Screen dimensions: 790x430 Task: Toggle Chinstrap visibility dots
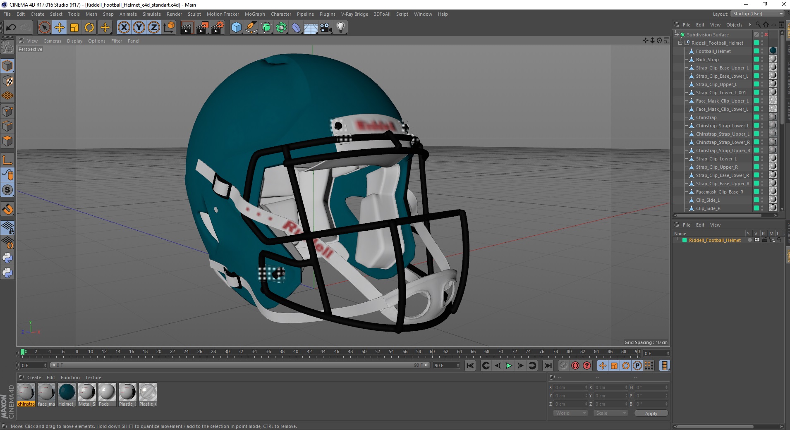pyautogui.click(x=762, y=117)
